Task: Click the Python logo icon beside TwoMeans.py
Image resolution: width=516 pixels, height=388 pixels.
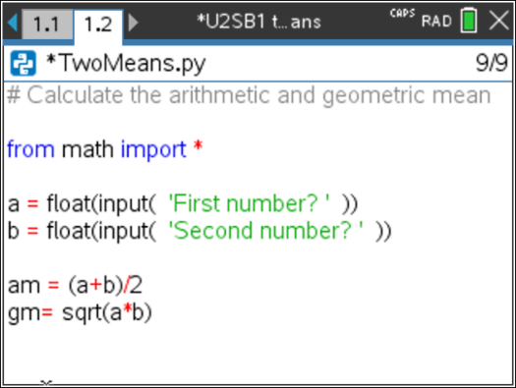Action: tap(23, 63)
